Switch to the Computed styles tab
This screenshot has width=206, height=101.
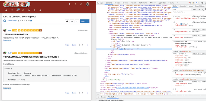click(x=183, y=6)
